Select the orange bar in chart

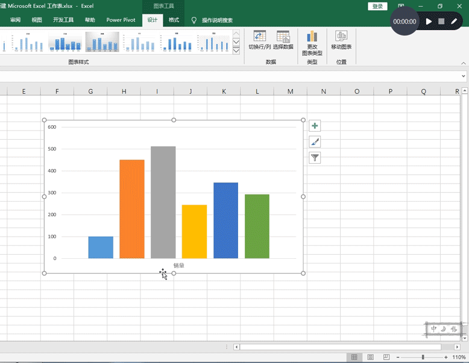tap(132, 209)
